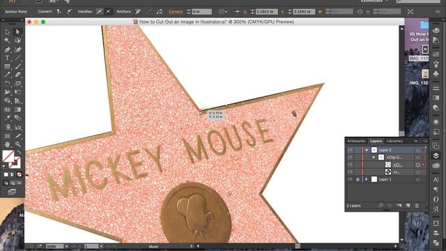Toggle visibility of the third layer row
Image resolution: width=446 pixels, height=251 pixels.
pyautogui.click(x=350, y=165)
